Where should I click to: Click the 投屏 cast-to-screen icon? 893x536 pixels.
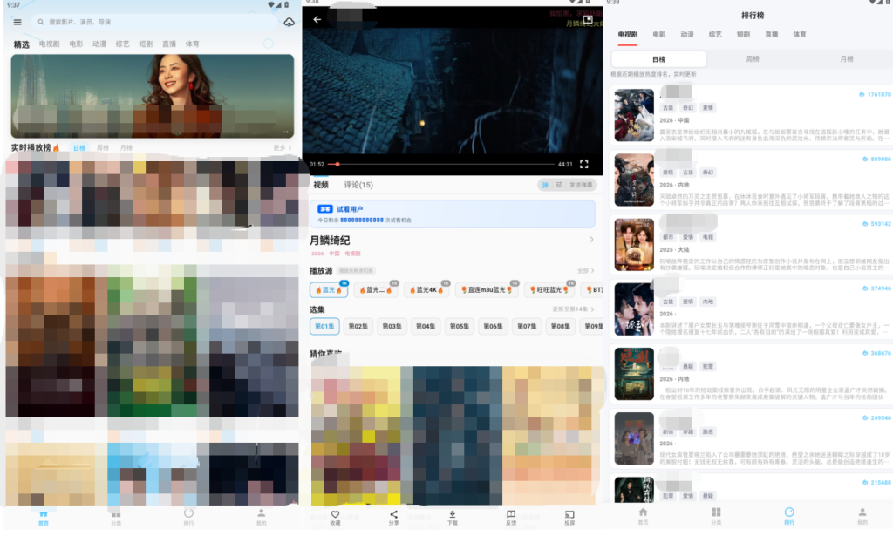coord(569,517)
